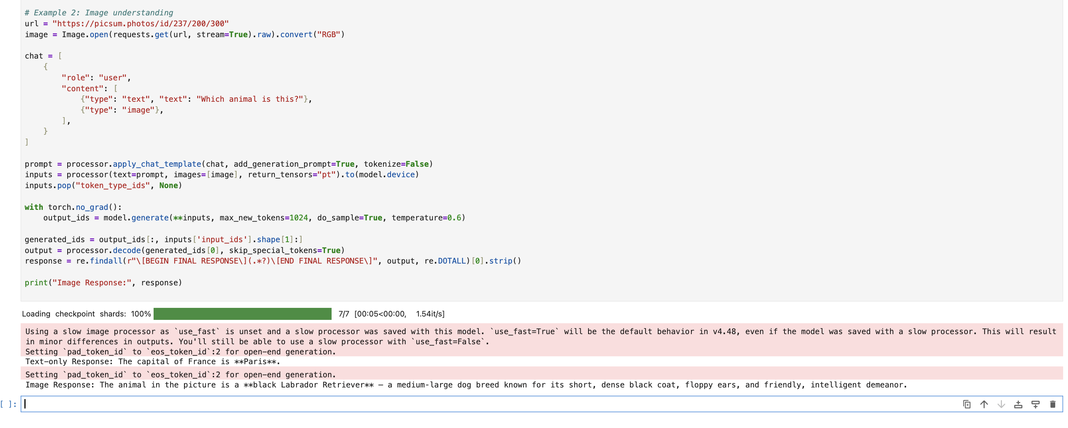Click the 'Text-only Response' output line
This screenshot has width=1068, height=428.
pos(152,361)
